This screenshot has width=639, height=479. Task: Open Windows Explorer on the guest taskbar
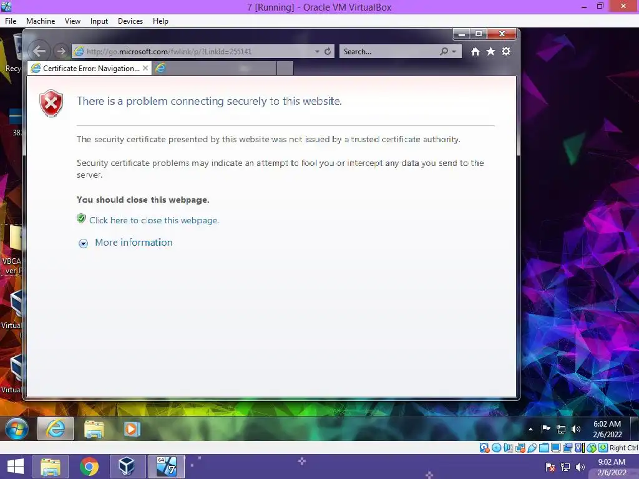94,429
